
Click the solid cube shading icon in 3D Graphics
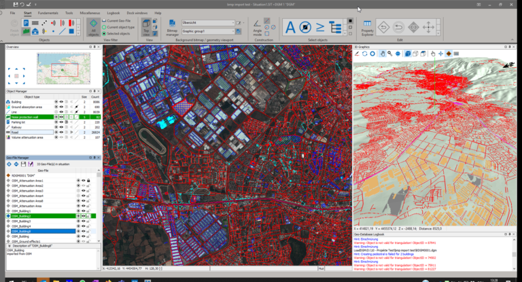[408, 54]
